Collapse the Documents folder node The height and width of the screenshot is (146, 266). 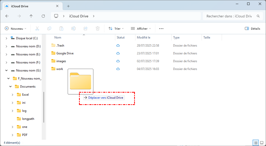click(11, 87)
